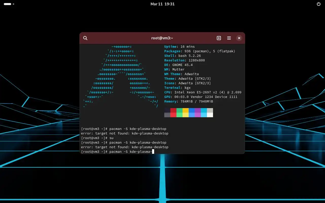Click the white block in lower palette row
The image size is (325, 203).
coord(210,115)
